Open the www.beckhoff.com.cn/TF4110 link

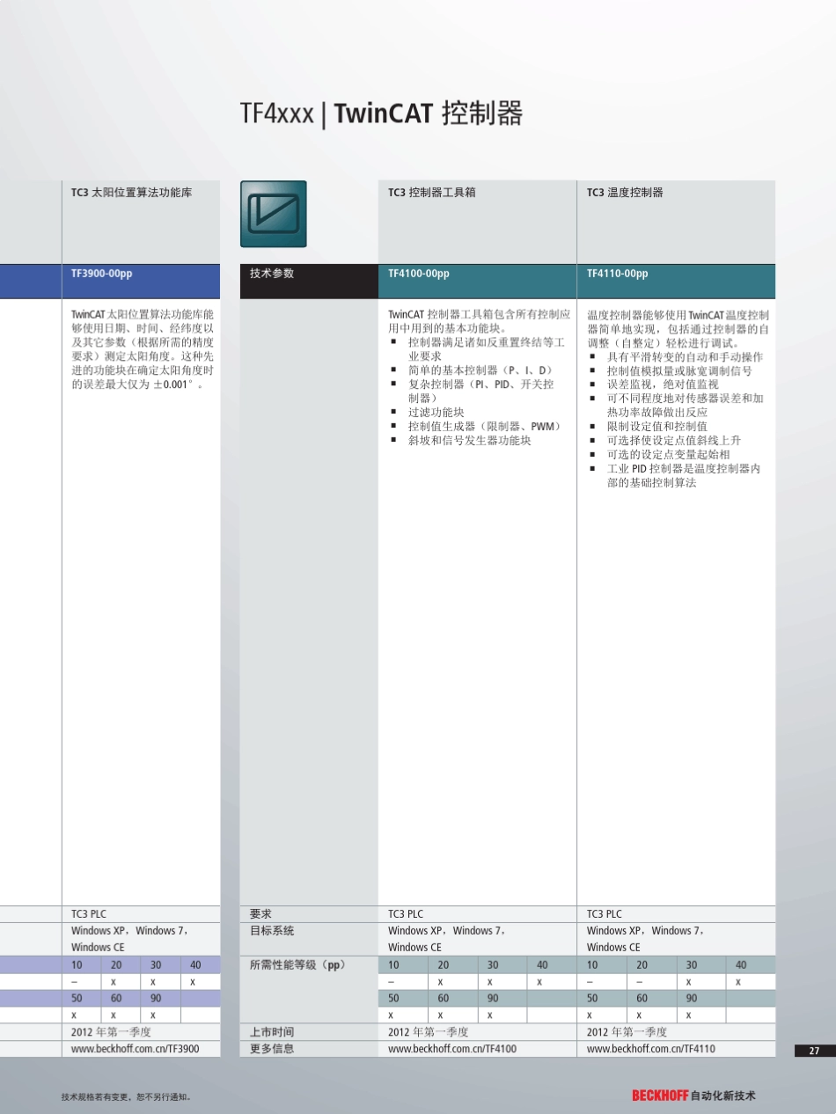(651, 1049)
